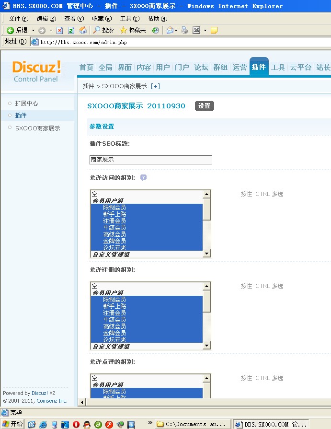
Task: Open Favorites (收藏夹) star button
Action: click(133, 30)
